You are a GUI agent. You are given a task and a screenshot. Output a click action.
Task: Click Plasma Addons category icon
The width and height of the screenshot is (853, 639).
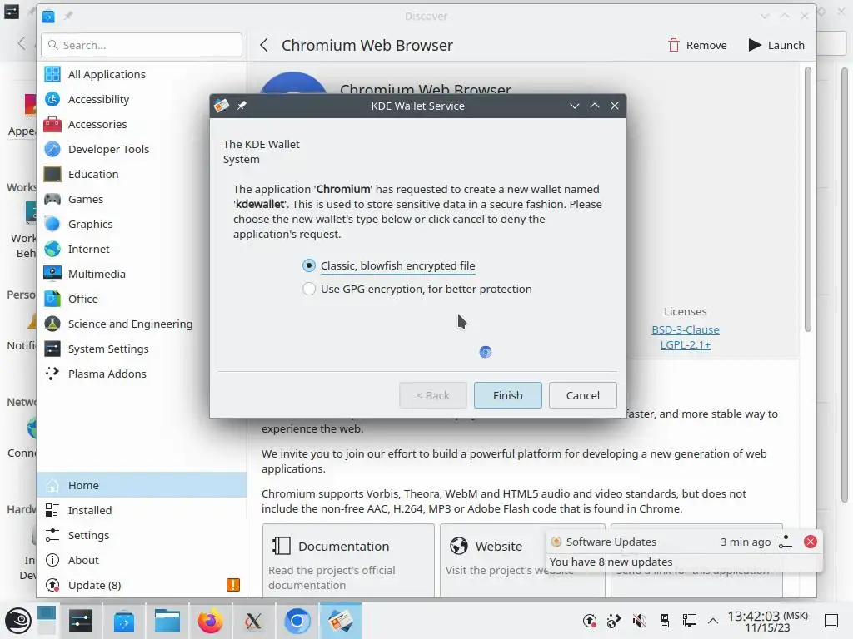pos(52,374)
